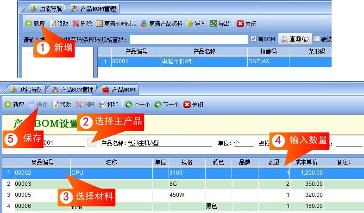Click 新增 in the 产品BOM管理 toolbar
Viewport: 364px width, 213px height.
click(35, 24)
